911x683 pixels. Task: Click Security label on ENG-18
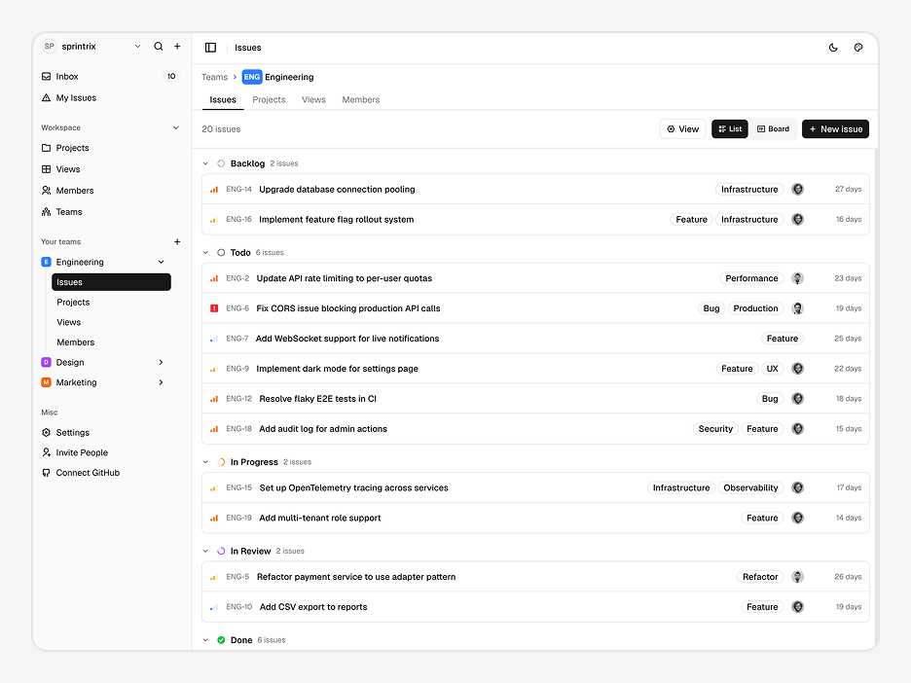[x=715, y=429]
